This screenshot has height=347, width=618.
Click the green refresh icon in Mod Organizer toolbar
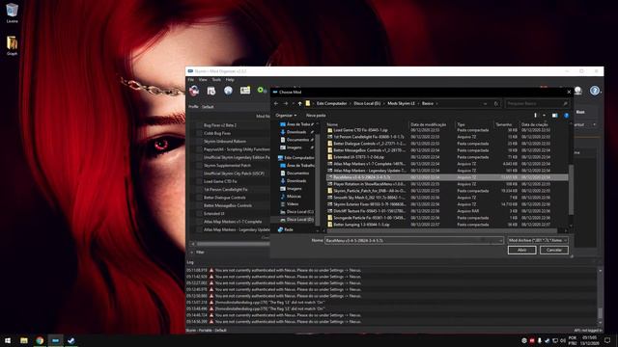coord(261,91)
